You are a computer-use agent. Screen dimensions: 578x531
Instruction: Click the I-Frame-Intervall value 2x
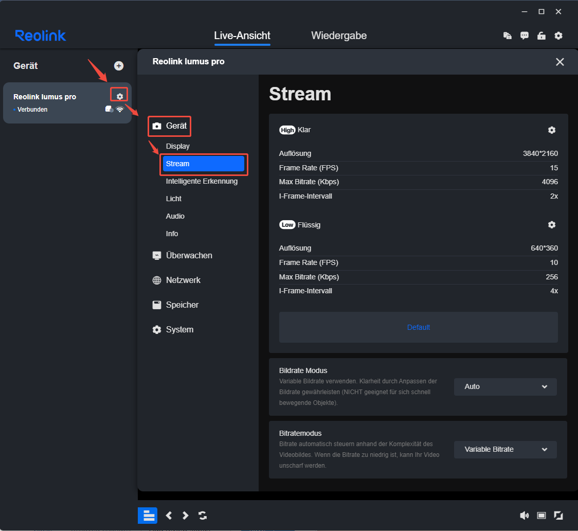coord(554,196)
